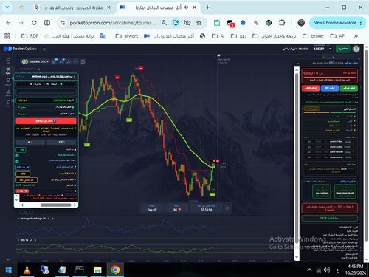This screenshot has width=369, height=277.
Task: Open the ai work bookmark folder
Action: pyautogui.click(x=127, y=36)
